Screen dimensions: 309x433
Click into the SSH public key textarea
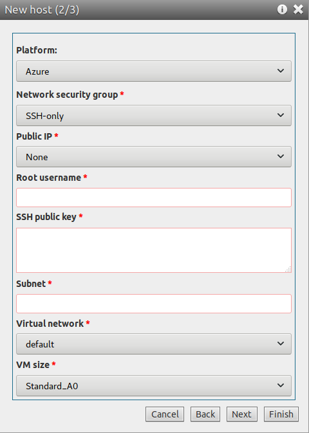[154, 250]
